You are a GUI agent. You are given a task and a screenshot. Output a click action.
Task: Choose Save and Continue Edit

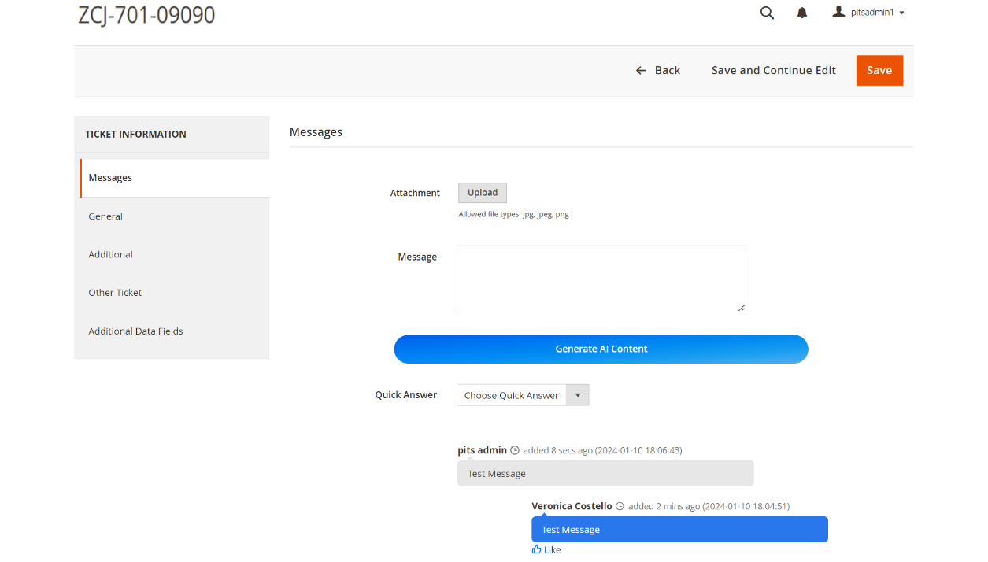coord(773,70)
